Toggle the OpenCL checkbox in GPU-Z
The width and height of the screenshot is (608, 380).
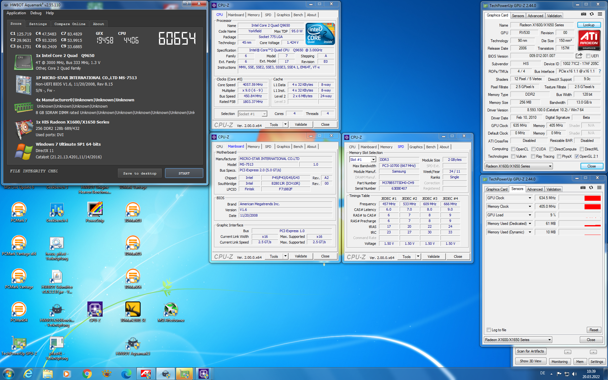click(513, 149)
